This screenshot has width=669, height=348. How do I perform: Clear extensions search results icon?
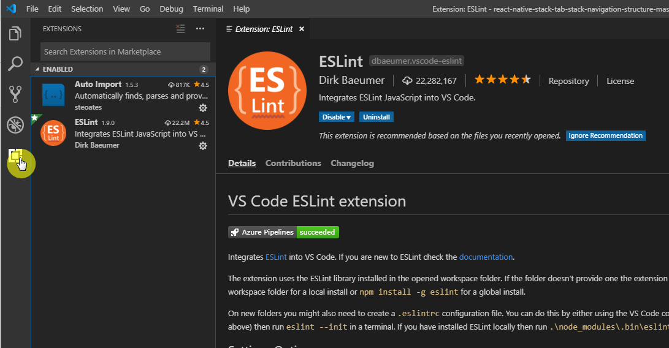pyautogui.click(x=180, y=29)
